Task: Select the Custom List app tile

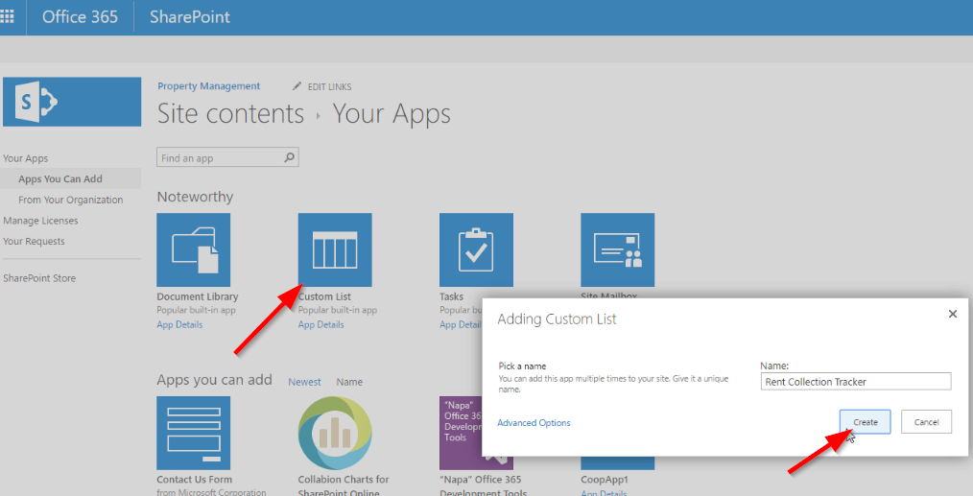Action: [x=335, y=250]
